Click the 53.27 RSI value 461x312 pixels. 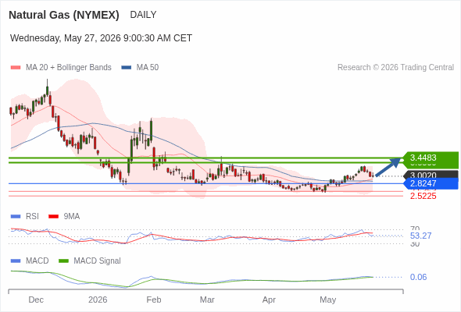tap(420, 236)
